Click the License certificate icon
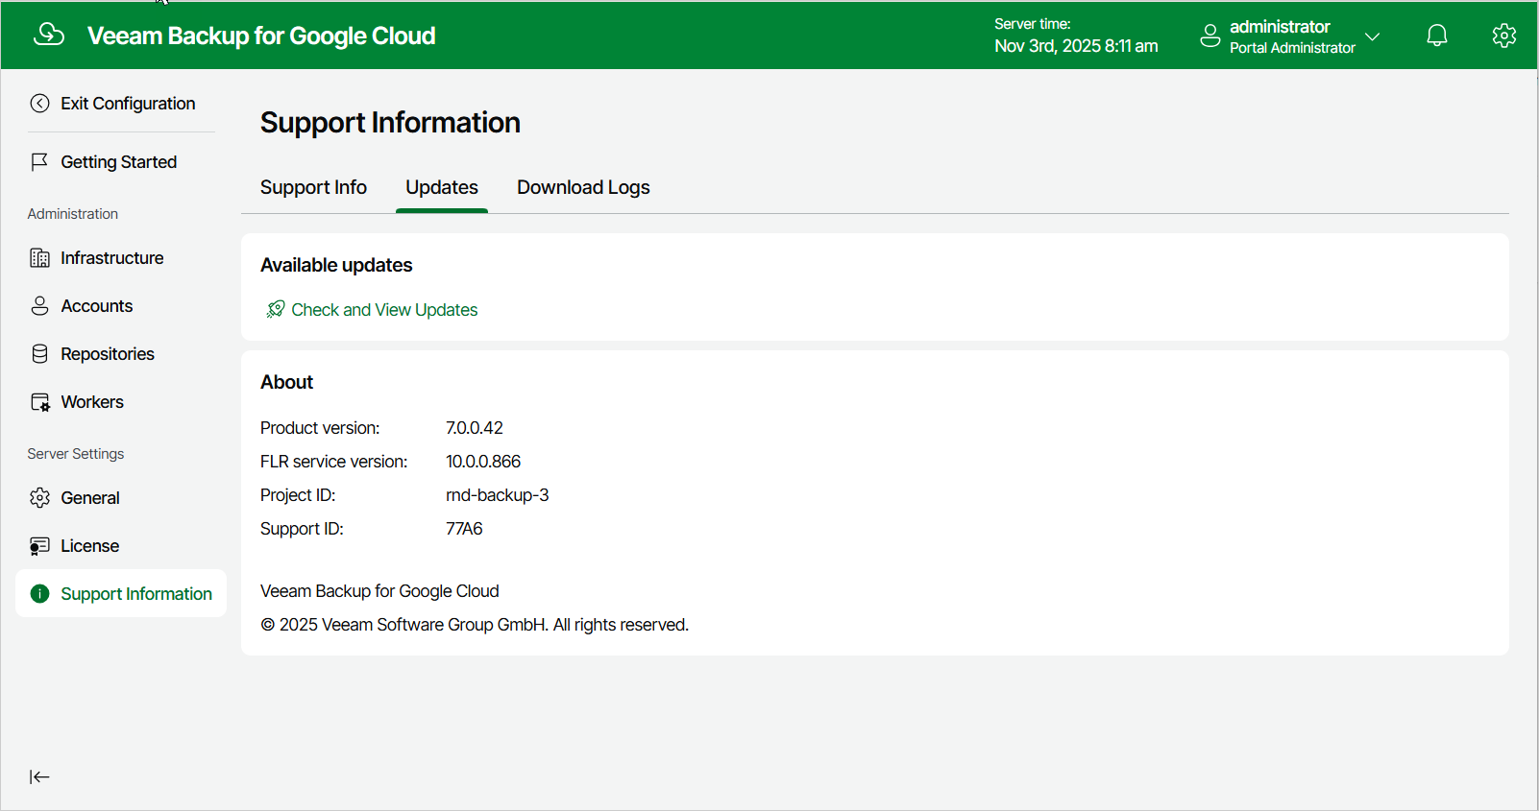 tap(39, 546)
